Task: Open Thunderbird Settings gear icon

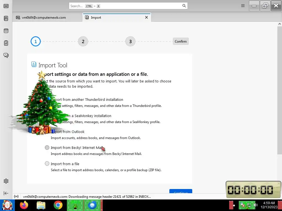Action: 6,181
